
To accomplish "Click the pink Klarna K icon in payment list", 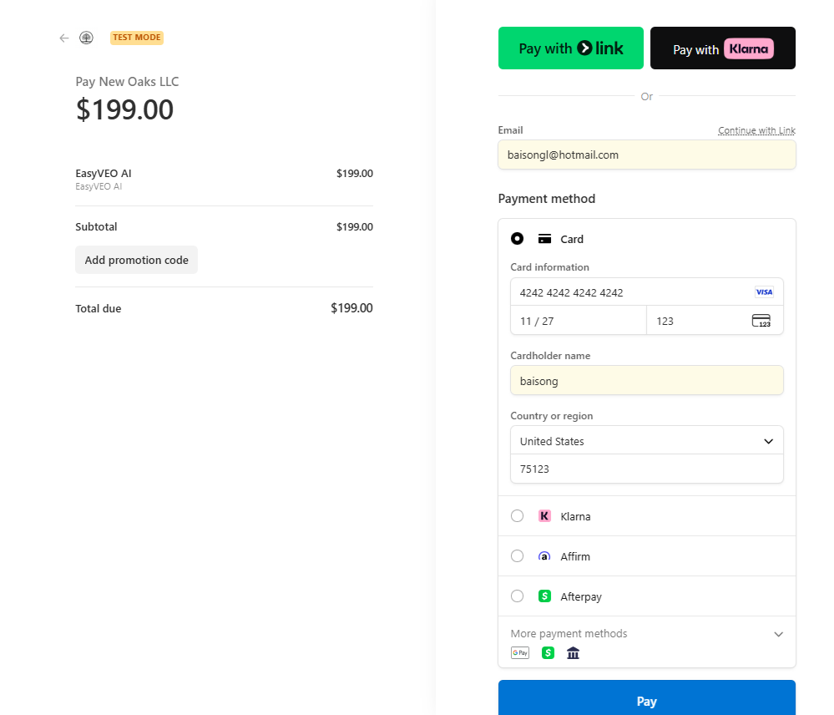I will [x=544, y=516].
